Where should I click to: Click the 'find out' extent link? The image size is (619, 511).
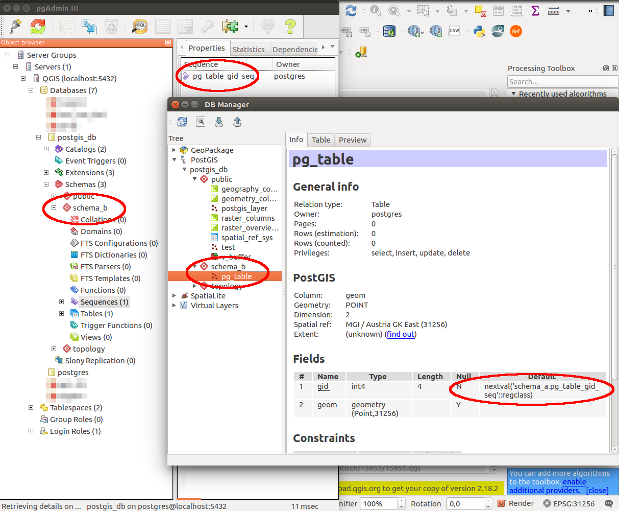tap(401, 334)
